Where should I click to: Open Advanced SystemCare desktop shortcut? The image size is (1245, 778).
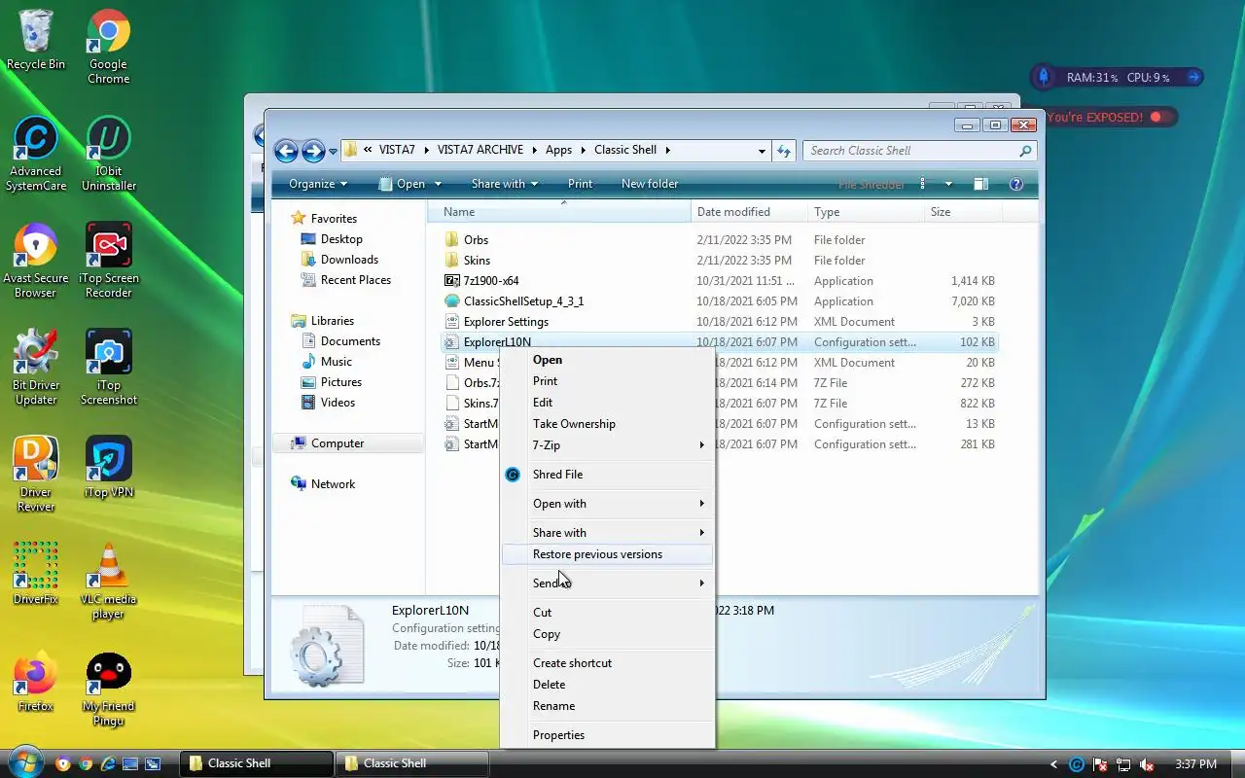pos(36,154)
